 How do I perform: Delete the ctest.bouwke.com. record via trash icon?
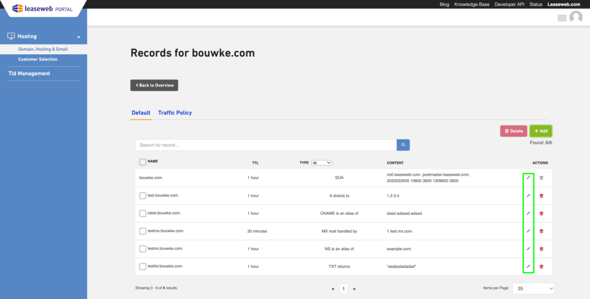tap(542, 213)
